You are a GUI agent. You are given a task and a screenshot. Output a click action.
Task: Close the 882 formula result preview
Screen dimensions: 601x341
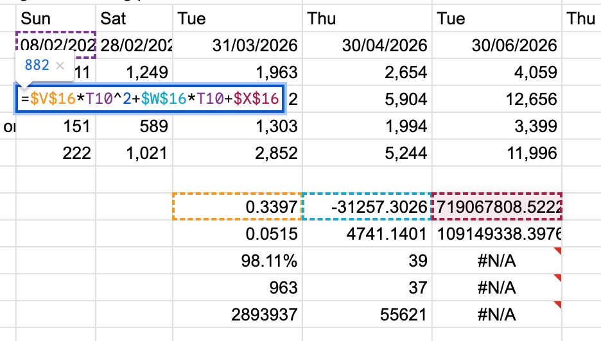[x=60, y=65]
